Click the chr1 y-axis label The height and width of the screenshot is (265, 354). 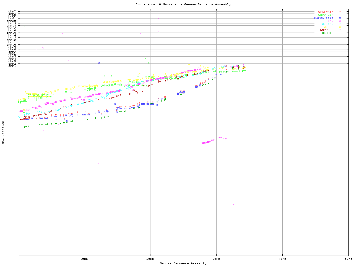[x=12, y=66]
